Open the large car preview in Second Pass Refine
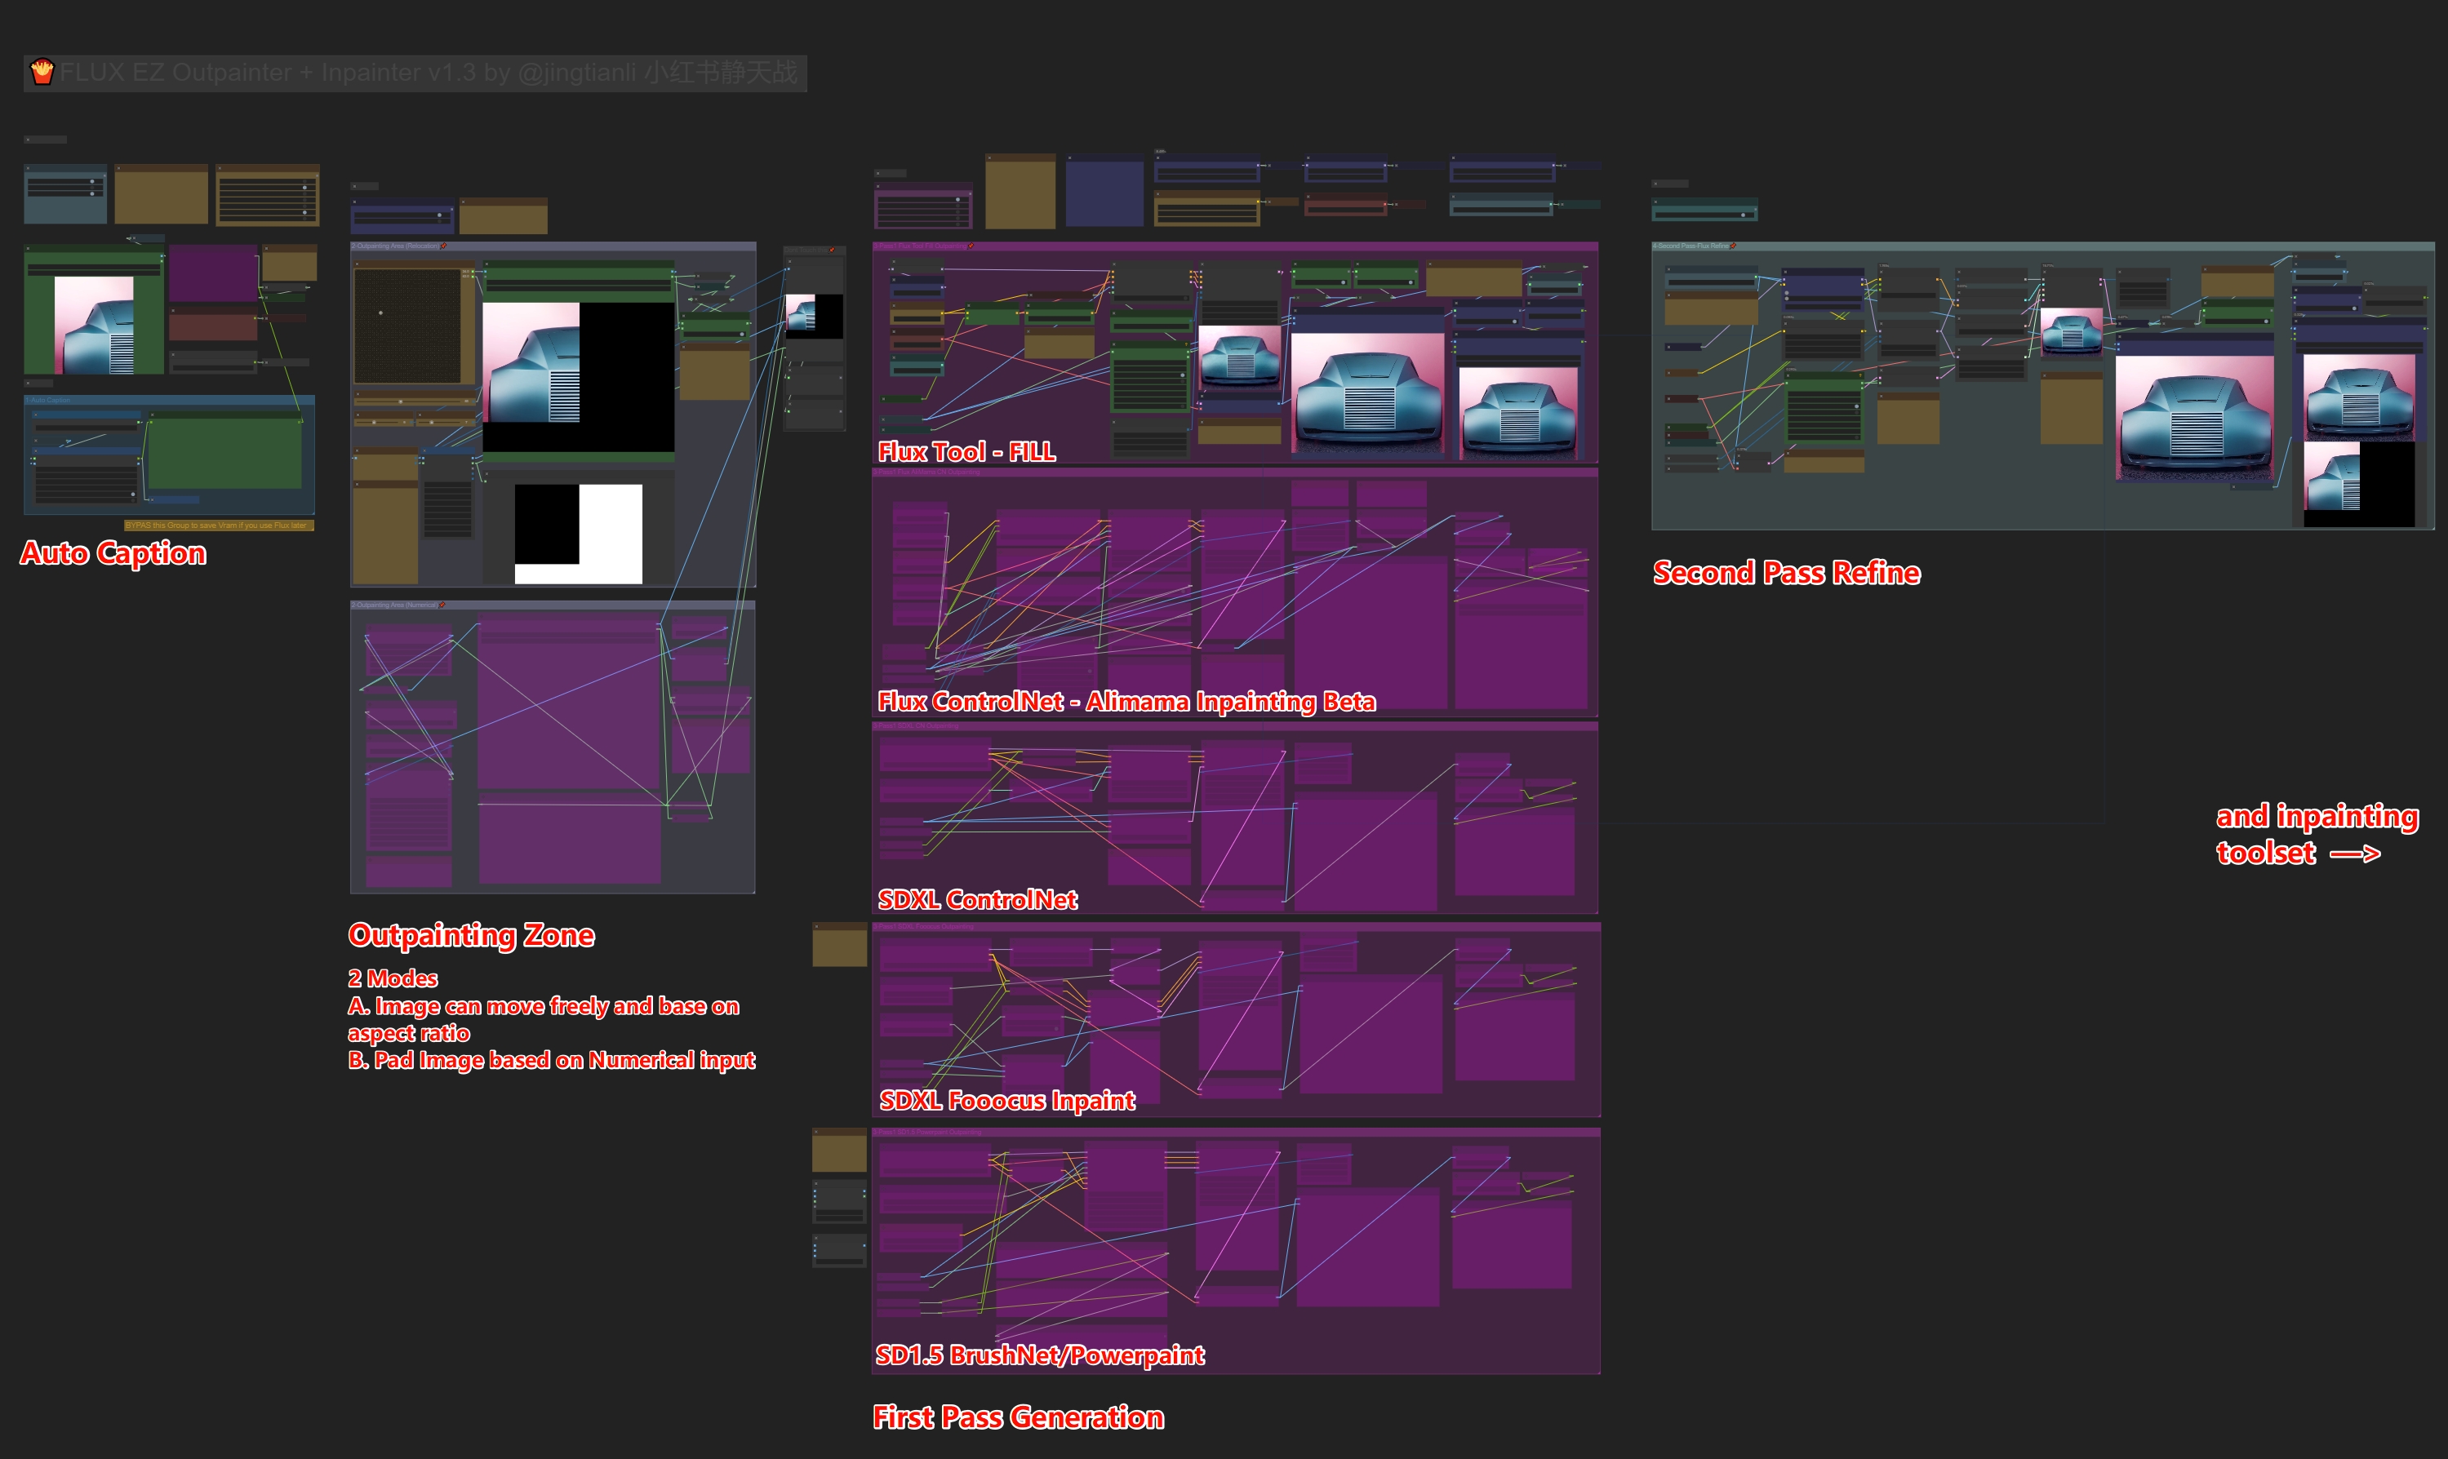The width and height of the screenshot is (2448, 1459). click(x=2194, y=418)
